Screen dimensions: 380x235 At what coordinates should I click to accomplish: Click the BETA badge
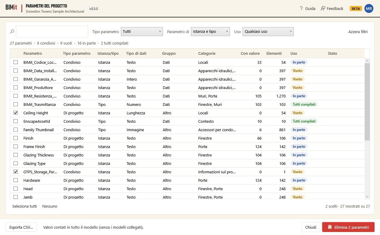coord(356,8)
